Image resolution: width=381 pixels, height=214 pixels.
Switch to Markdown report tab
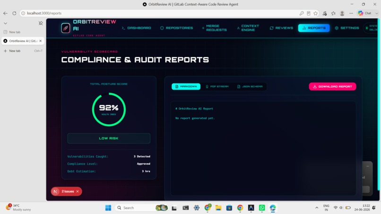click(x=186, y=87)
